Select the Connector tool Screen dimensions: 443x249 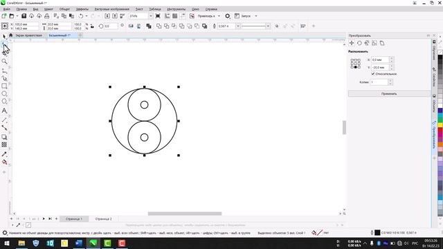click(x=4, y=128)
